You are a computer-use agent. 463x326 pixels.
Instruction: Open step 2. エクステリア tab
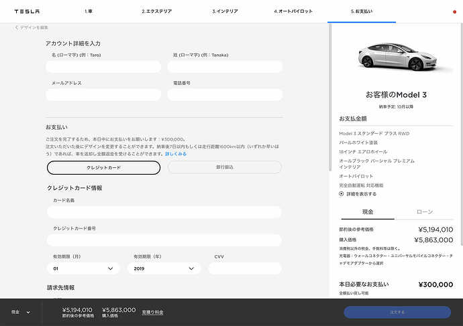[x=156, y=11]
